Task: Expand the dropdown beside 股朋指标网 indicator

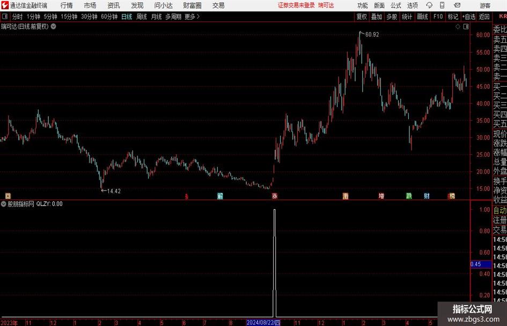Action: [x=4, y=203]
